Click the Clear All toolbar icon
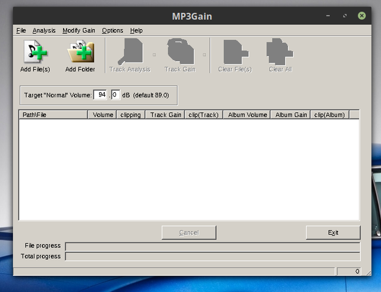The height and width of the screenshot is (292, 381). (280, 51)
